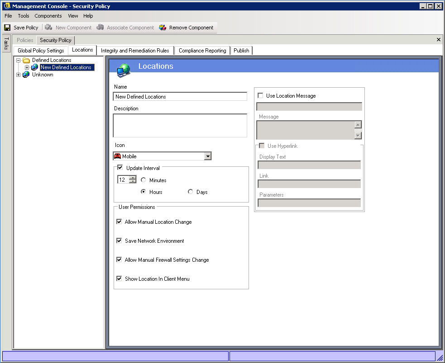Click the Link field
Screen dimensions: 445x363
click(x=309, y=184)
